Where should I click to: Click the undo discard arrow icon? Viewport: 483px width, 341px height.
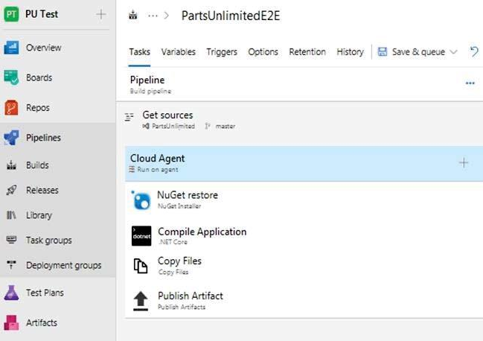pos(474,52)
